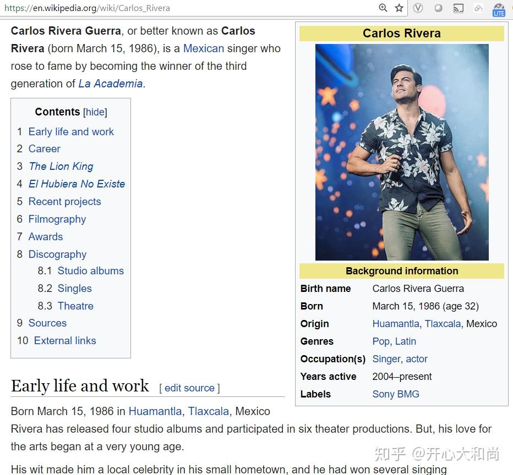Screen dimensions: 513x475
Task: Click the Background information header
Action: click(402, 271)
